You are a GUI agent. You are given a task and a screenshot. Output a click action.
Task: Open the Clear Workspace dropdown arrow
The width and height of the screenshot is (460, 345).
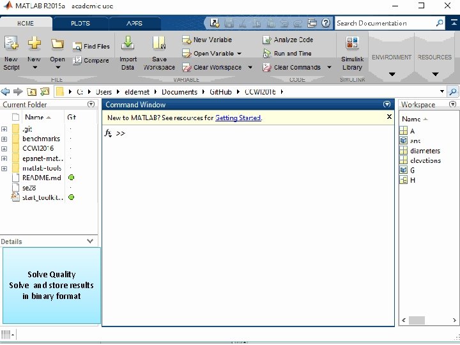point(250,68)
